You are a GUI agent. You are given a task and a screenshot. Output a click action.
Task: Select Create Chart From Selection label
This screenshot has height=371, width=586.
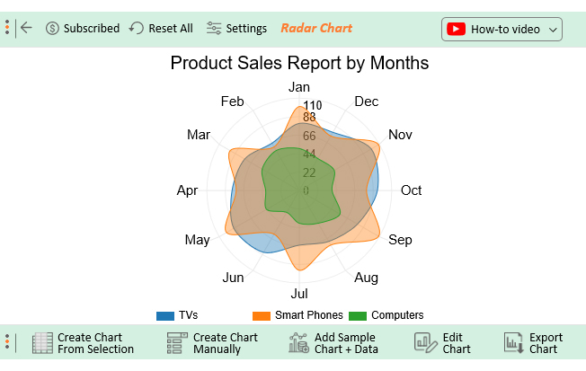[x=95, y=343]
